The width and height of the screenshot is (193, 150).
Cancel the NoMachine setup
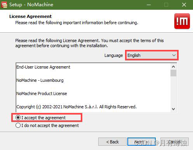(x=174, y=142)
